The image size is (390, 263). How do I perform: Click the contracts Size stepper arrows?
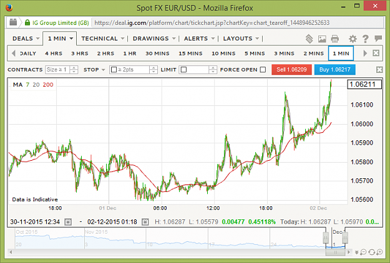click(x=74, y=70)
